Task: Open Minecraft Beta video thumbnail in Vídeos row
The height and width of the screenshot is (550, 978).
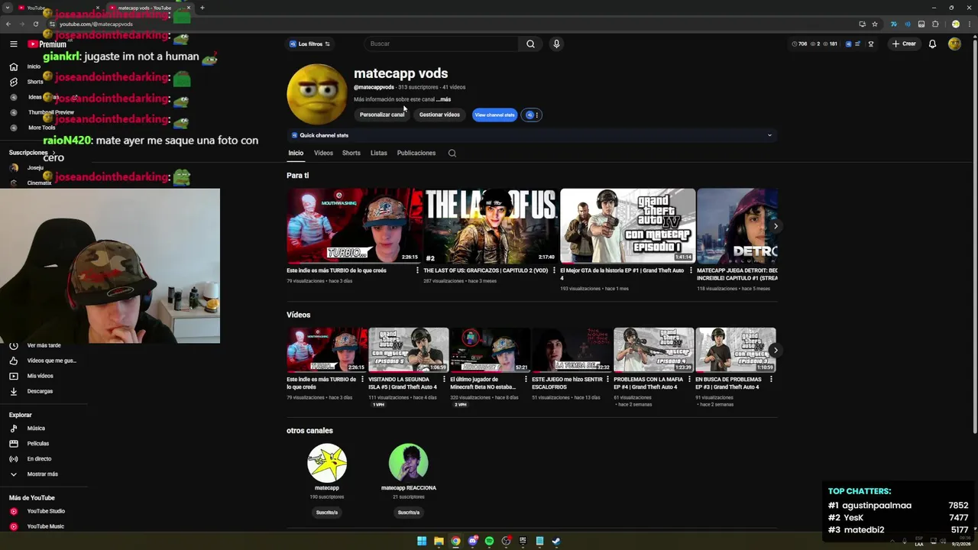Action: coord(490,350)
